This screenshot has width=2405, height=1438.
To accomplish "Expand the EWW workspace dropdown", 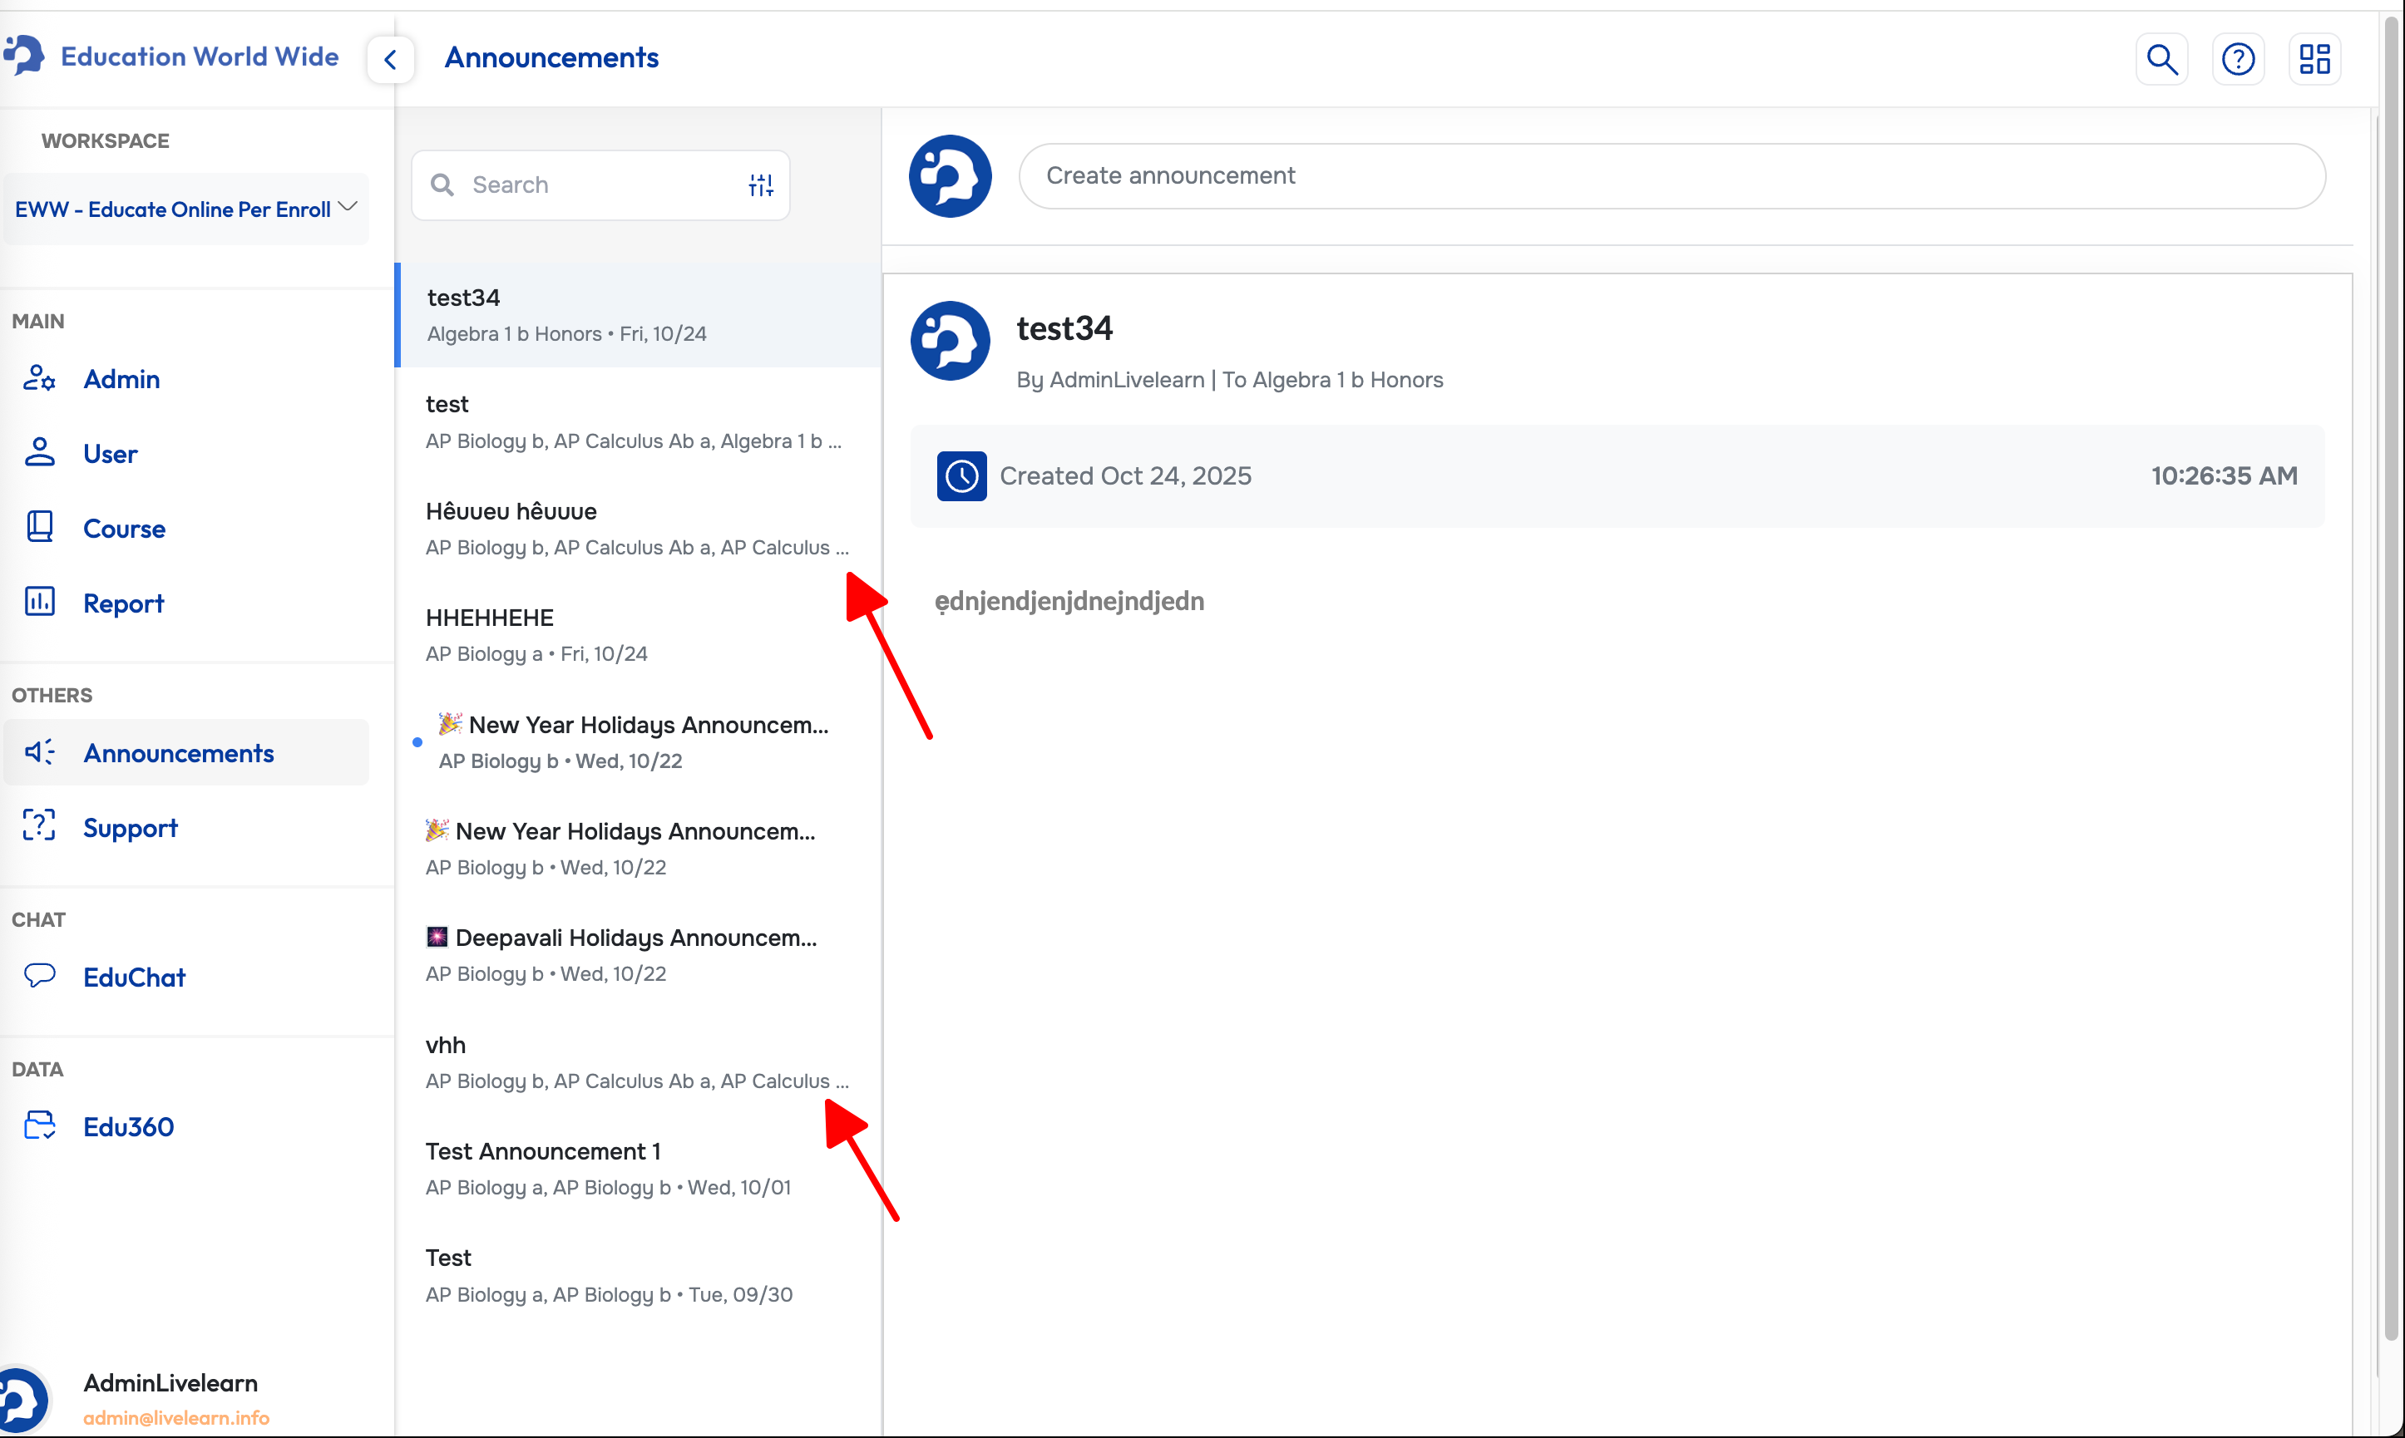I will click(x=186, y=209).
